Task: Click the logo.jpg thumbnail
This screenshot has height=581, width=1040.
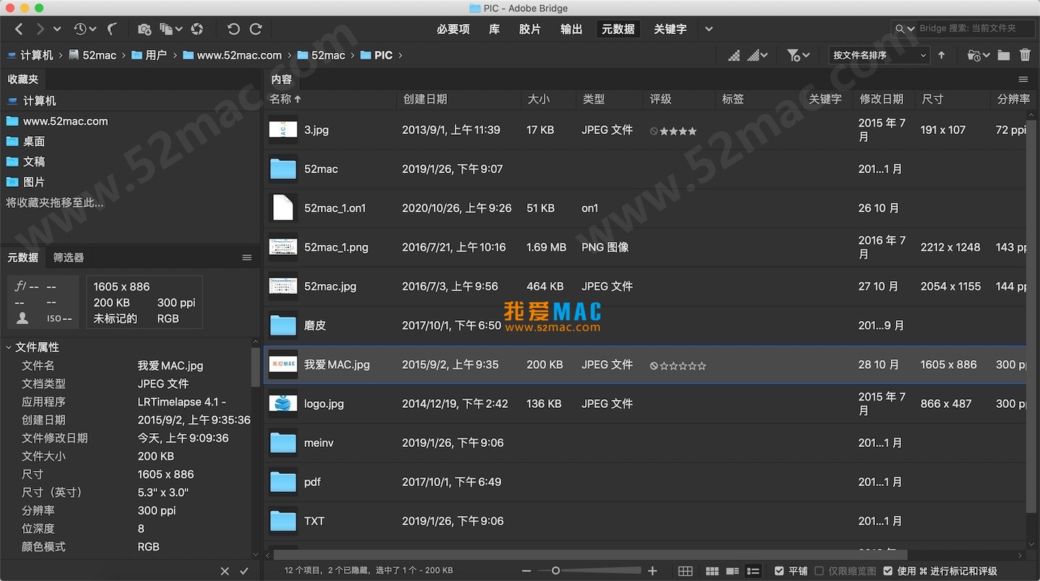Action: click(x=283, y=404)
